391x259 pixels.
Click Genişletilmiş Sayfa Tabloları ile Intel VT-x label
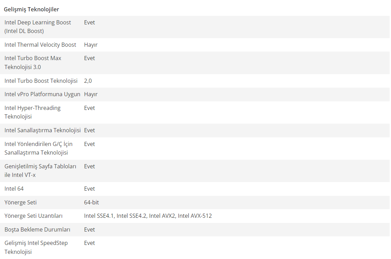pos(40,170)
